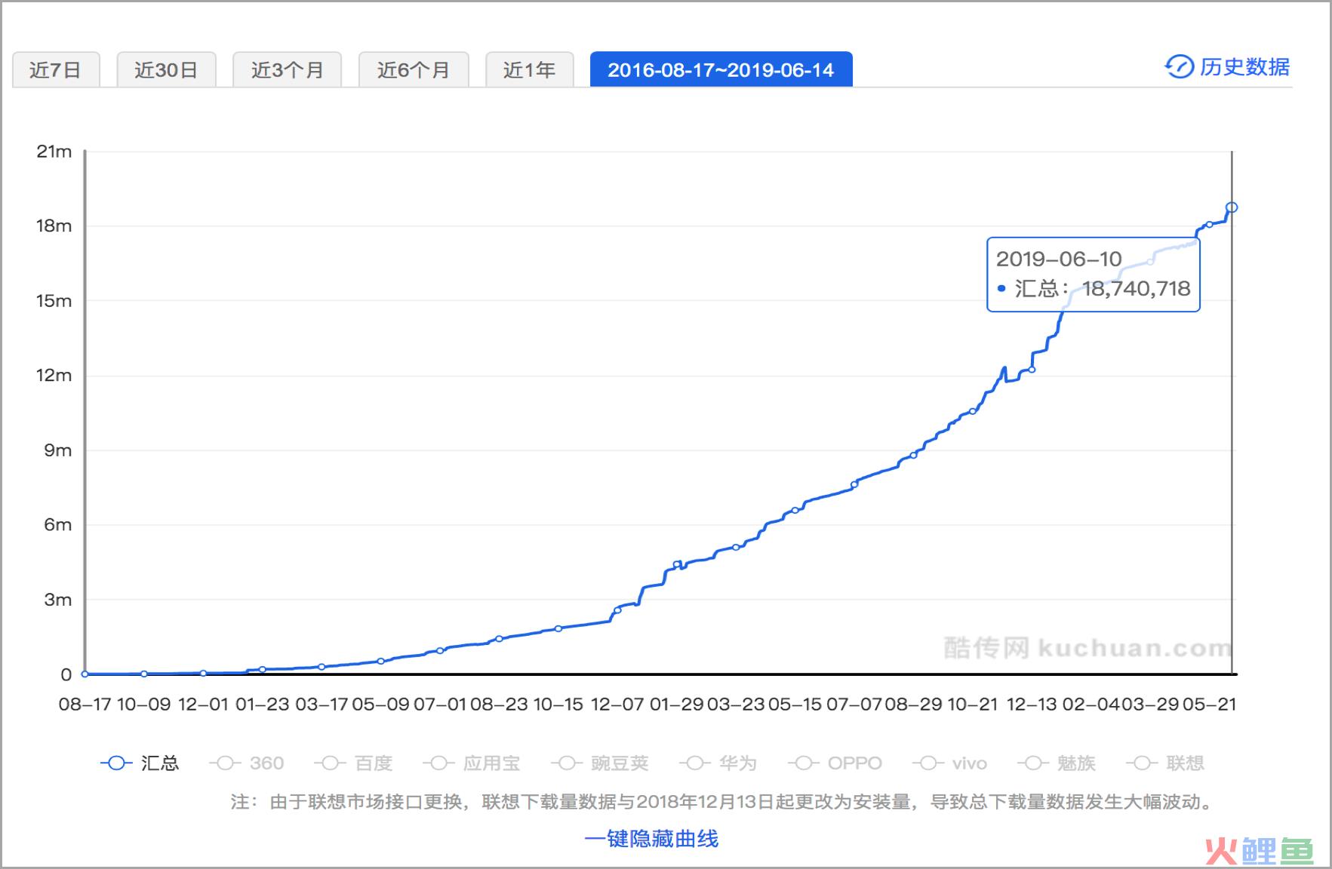Click the 注 note about 联想 data
The image size is (1332, 869).
(724, 802)
